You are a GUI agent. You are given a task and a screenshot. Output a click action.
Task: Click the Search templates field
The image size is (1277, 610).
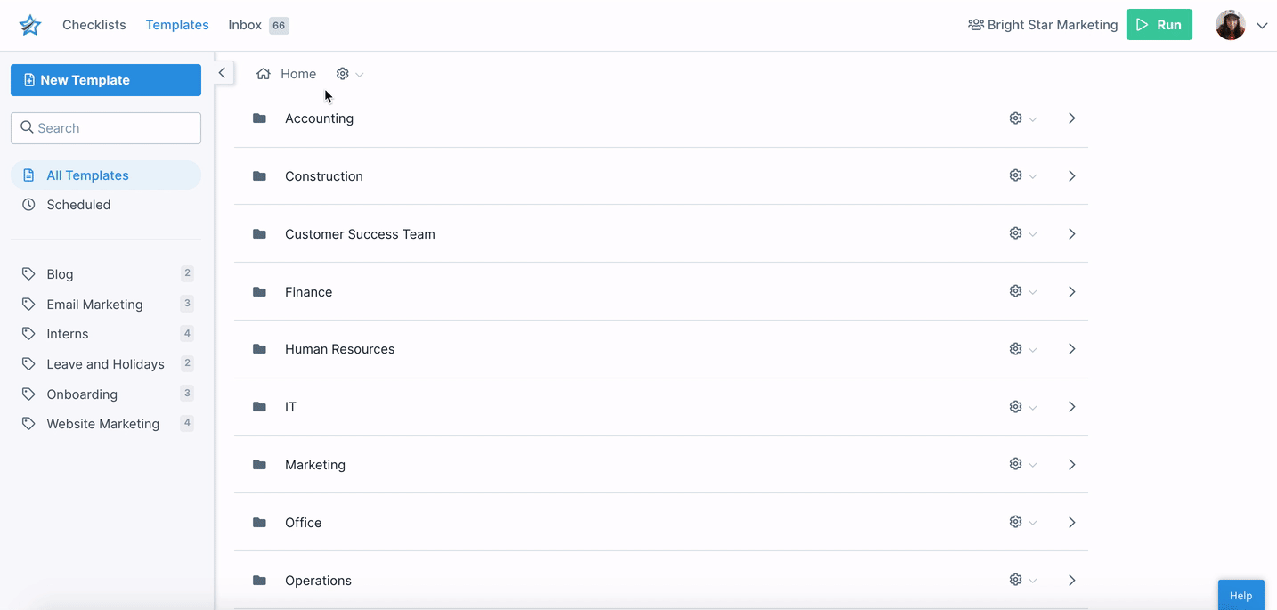(x=106, y=128)
